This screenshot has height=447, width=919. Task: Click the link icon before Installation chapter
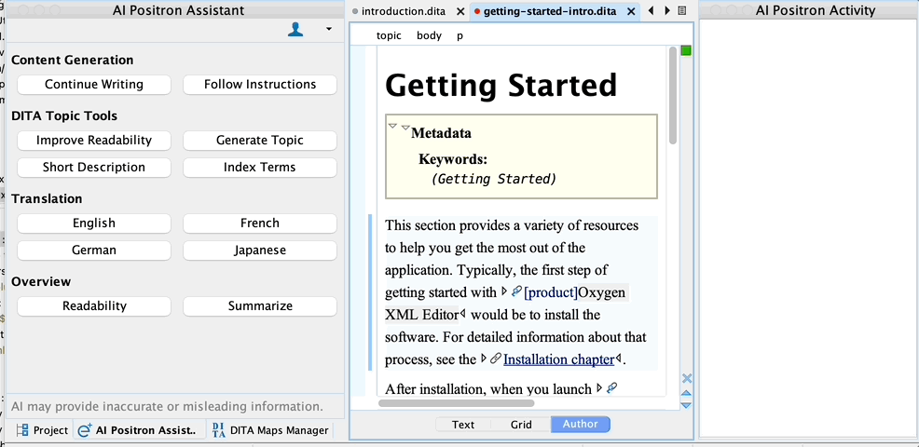coord(496,359)
